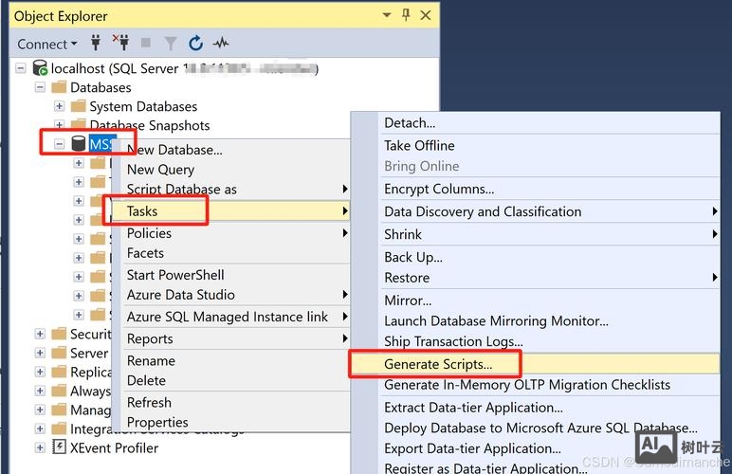
Task: Click the Disconnect icon in toolbar
Action: 120,43
